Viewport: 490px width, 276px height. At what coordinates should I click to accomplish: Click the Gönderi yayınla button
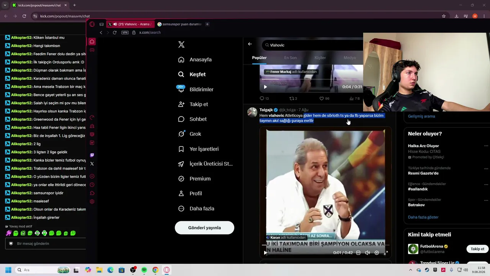click(x=204, y=228)
